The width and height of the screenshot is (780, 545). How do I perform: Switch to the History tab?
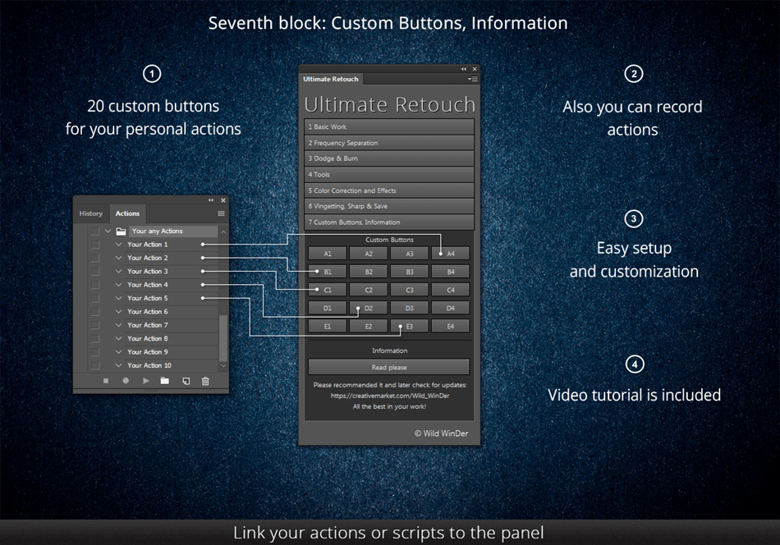pyautogui.click(x=90, y=213)
